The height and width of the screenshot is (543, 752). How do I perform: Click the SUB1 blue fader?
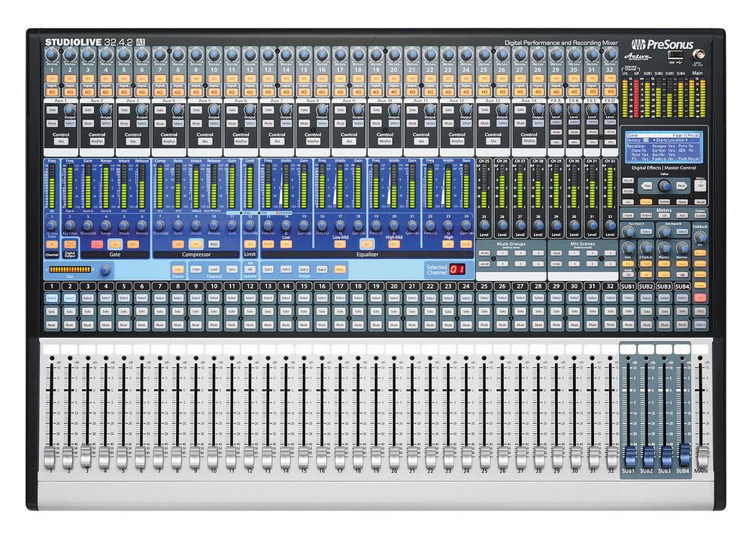628,453
